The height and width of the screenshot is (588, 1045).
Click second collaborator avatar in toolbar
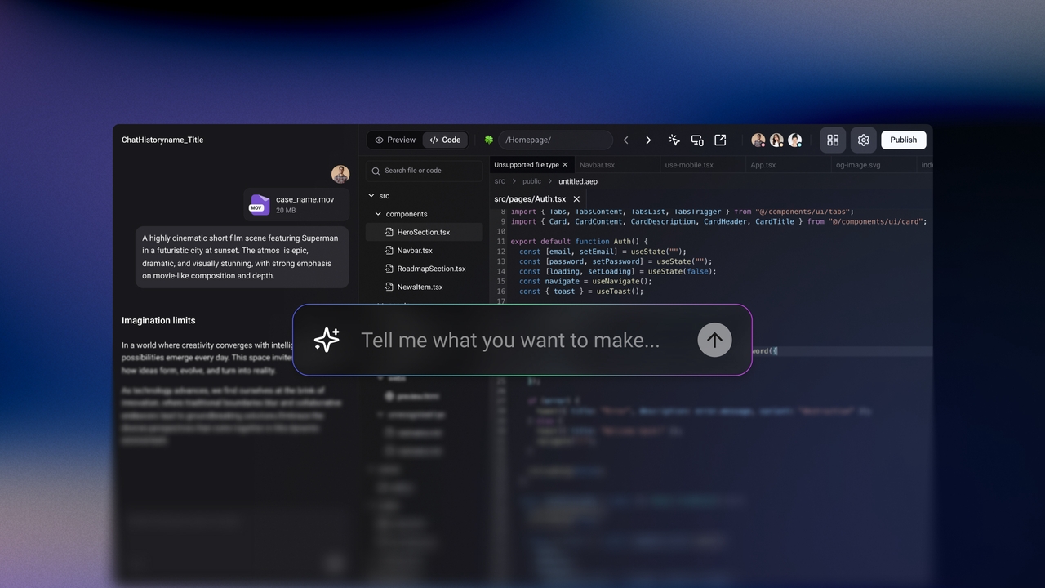(x=776, y=140)
